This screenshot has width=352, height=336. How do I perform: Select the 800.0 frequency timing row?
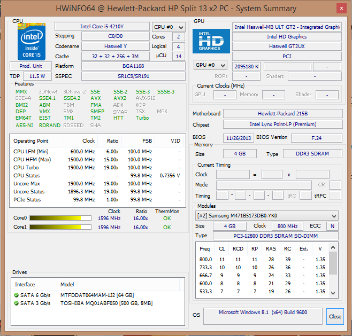pyautogui.click(x=262, y=260)
